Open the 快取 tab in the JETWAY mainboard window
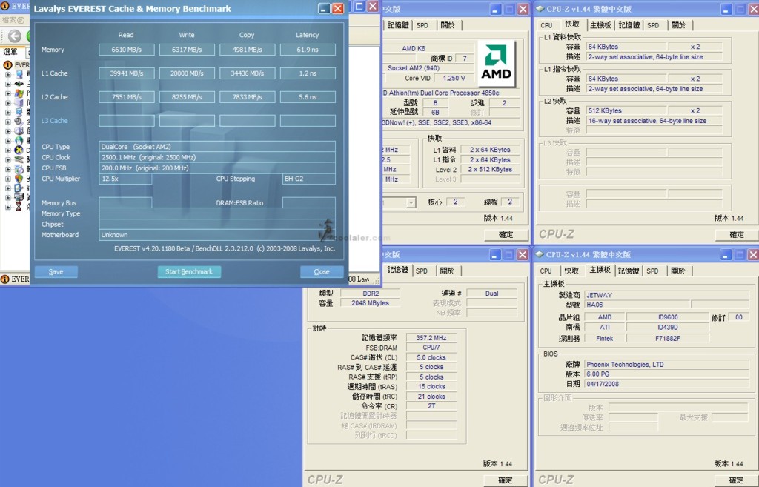 571,271
